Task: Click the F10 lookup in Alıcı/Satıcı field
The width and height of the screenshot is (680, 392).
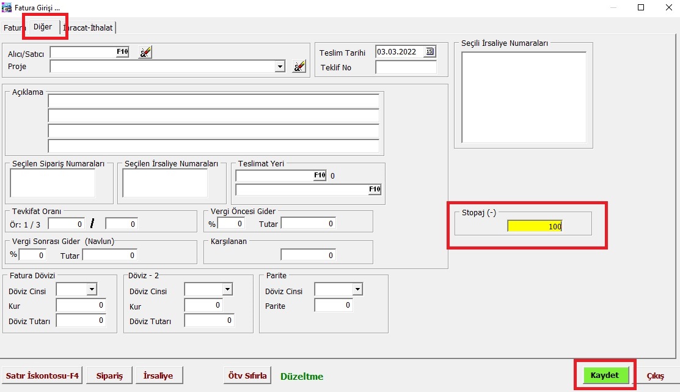Action: [x=122, y=52]
